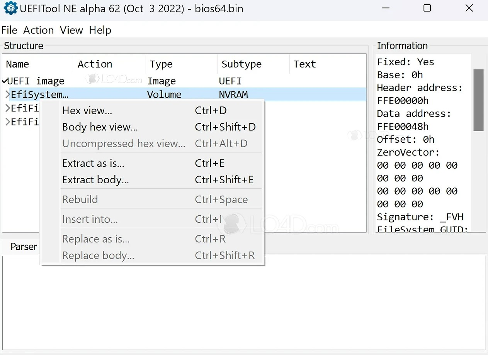
Task: Click the NVRAM subtype cell
Action: point(233,95)
